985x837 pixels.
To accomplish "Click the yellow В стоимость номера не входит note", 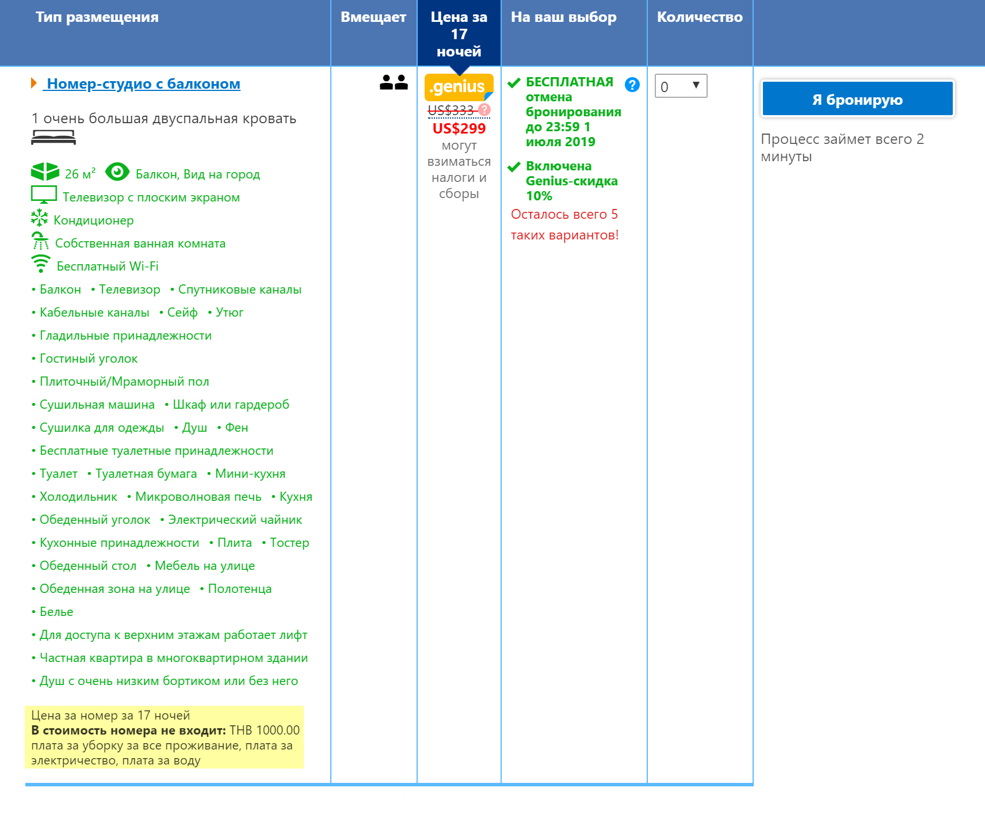I will [x=165, y=737].
